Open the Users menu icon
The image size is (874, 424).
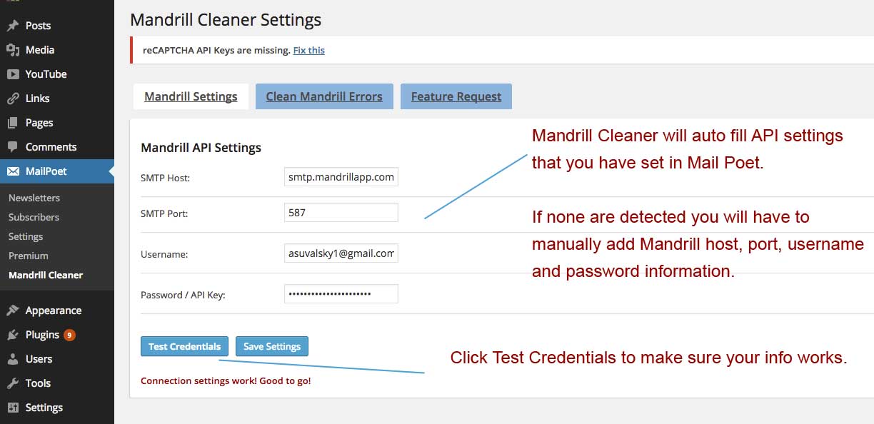tap(13, 359)
